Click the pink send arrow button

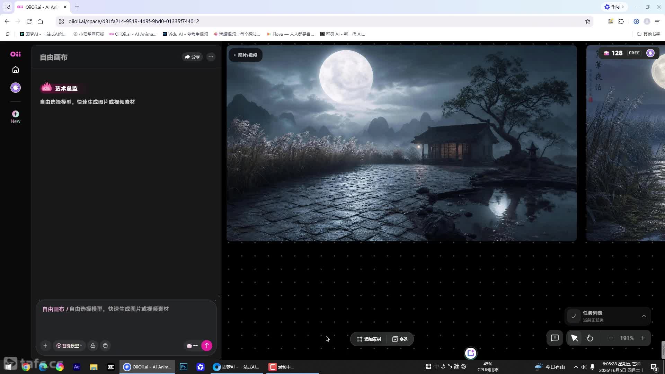(x=207, y=346)
